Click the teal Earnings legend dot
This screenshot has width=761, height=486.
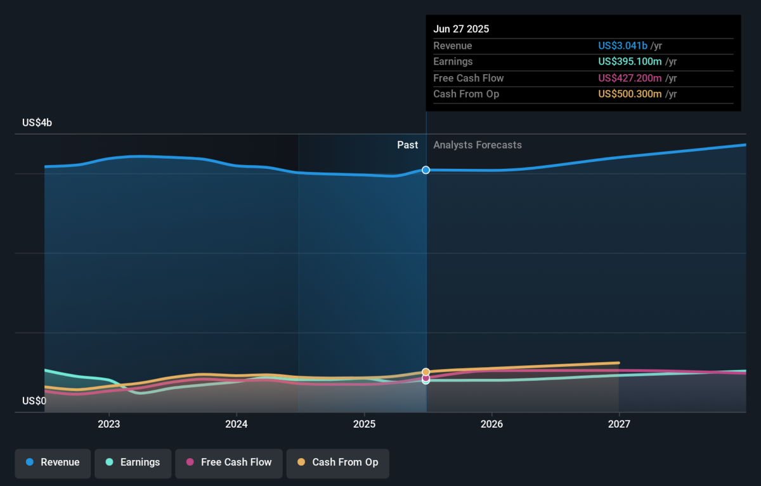(109, 463)
